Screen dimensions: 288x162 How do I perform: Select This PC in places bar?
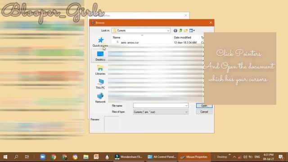click(x=100, y=84)
